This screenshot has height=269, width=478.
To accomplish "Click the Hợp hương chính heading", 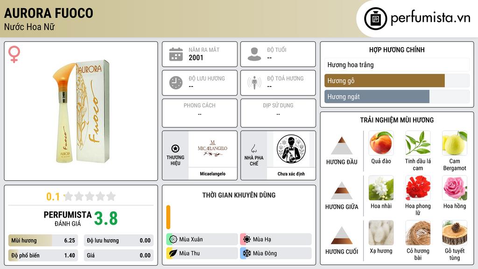I will (397, 50).
